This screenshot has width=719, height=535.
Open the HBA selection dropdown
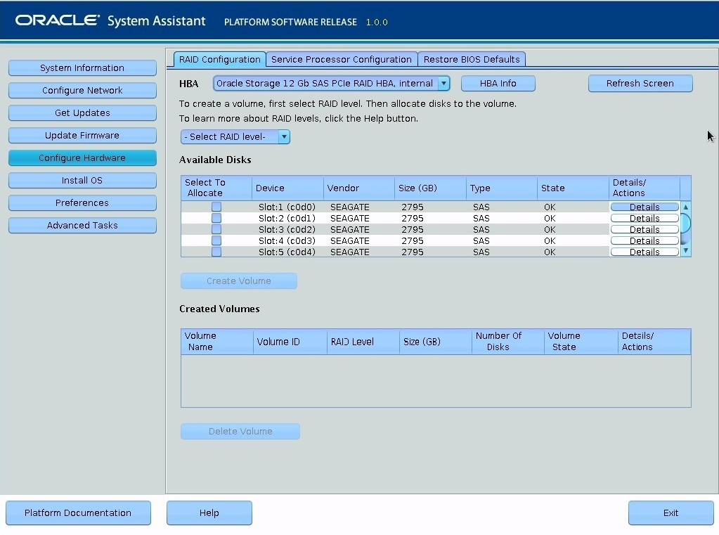pos(444,83)
